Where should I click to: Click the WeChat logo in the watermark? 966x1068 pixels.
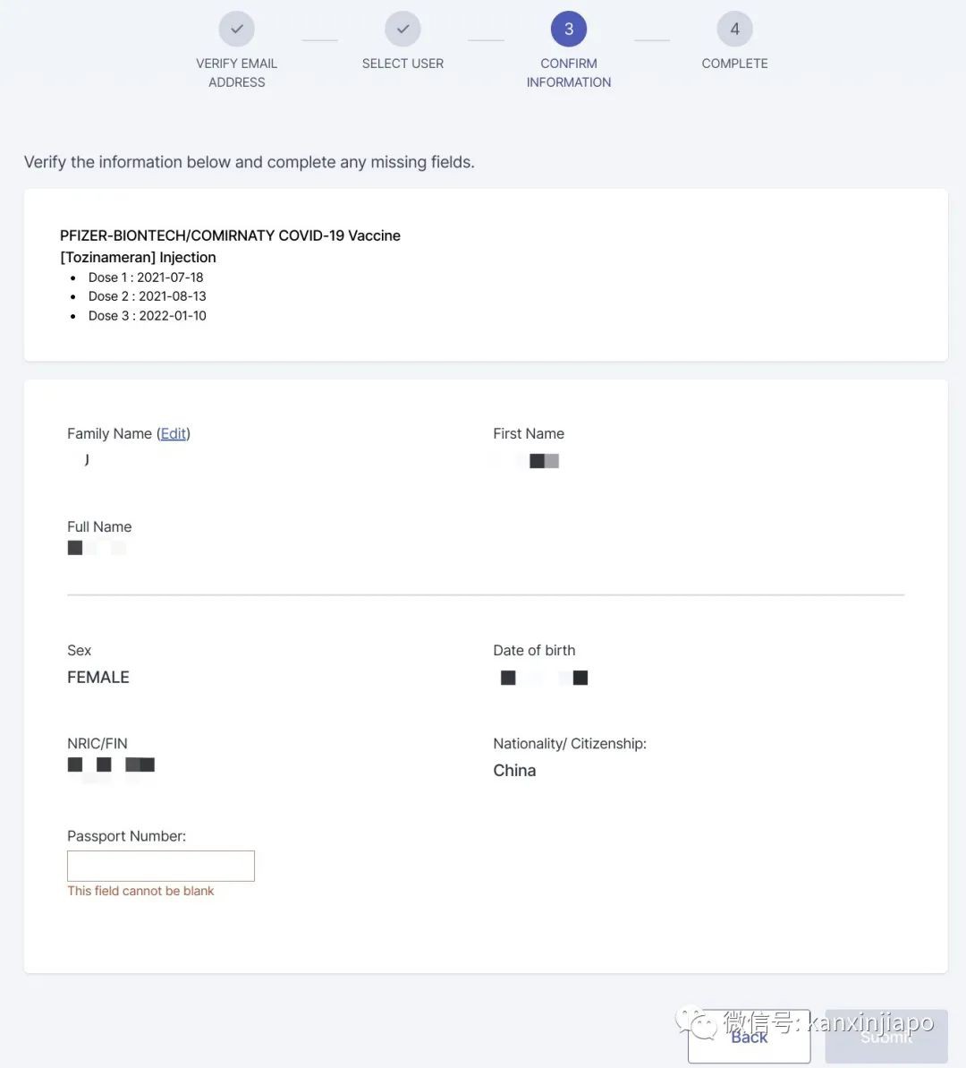(x=696, y=1022)
